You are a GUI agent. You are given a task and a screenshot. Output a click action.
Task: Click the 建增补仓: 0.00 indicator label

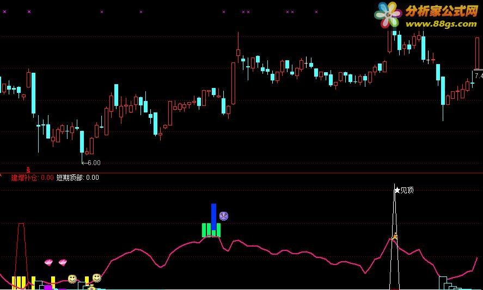pos(32,178)
